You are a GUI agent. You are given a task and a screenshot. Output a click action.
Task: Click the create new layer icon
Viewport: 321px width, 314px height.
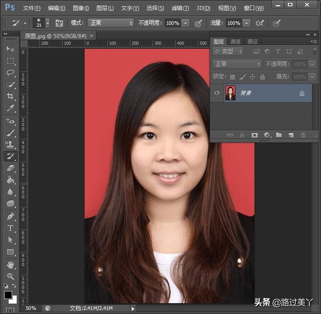coord(291,135)
